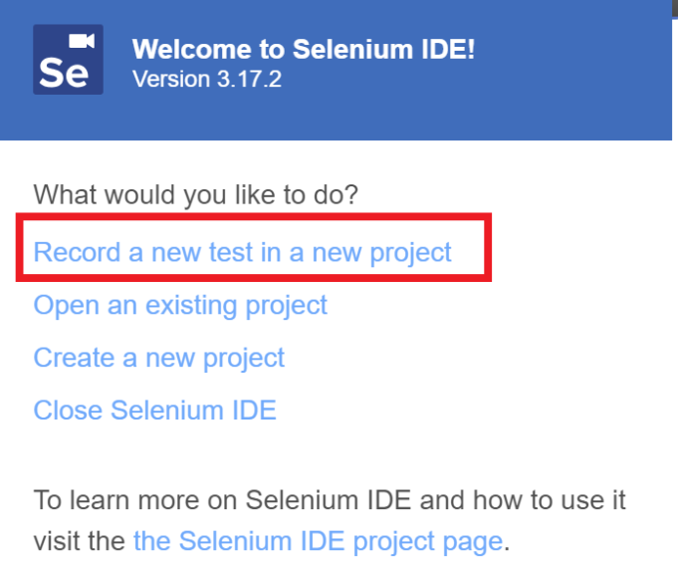The width and height of the screenshot is (678, 561).
Task: Create a new project
Action: (159, 358)
